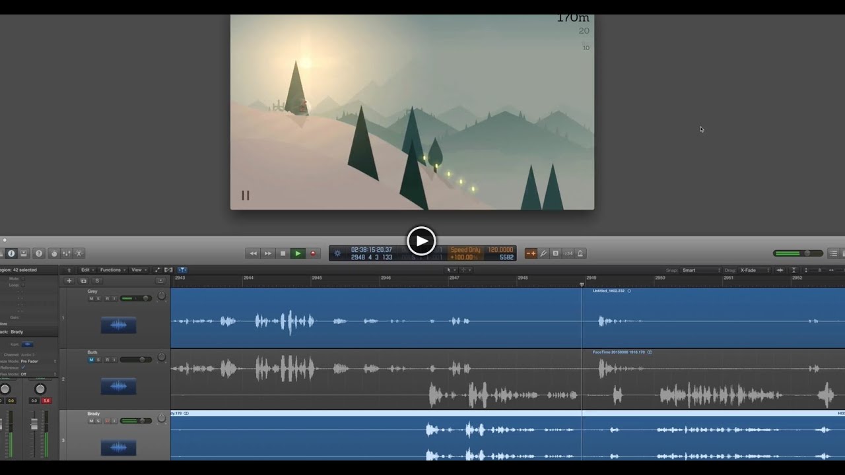Toggle the Reference checkbox in inspector
845x475 pixels.
[x=23, y=367]
